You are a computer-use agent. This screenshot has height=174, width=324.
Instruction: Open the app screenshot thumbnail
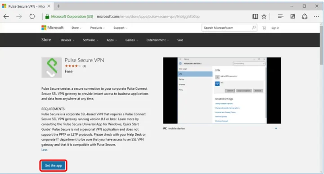tap(222, 91)
